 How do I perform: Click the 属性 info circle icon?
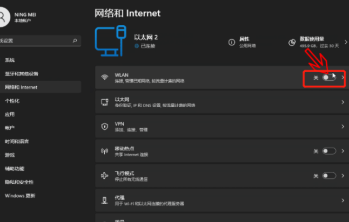(x=231, y=41)
